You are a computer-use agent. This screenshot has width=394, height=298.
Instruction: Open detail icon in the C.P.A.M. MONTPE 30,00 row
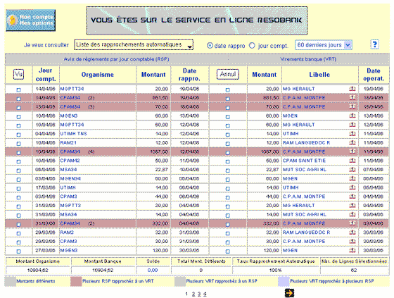click(x=352, y=242)
